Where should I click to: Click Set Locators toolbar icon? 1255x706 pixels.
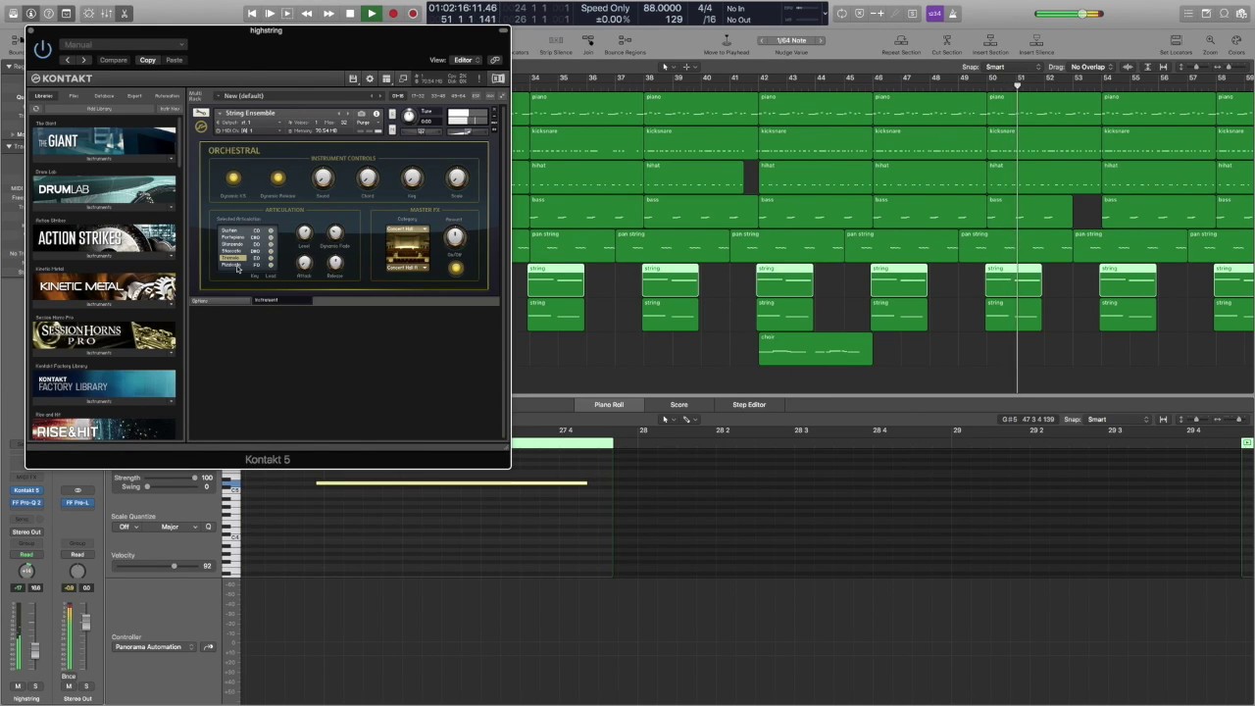point(1176,44)
